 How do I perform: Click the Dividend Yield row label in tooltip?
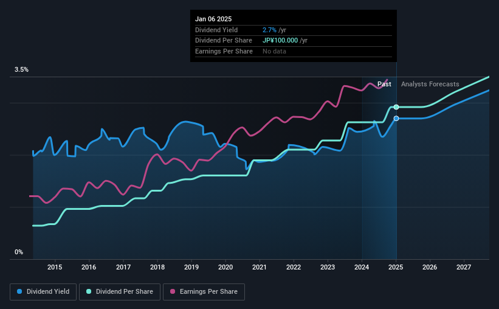[216, 30]
